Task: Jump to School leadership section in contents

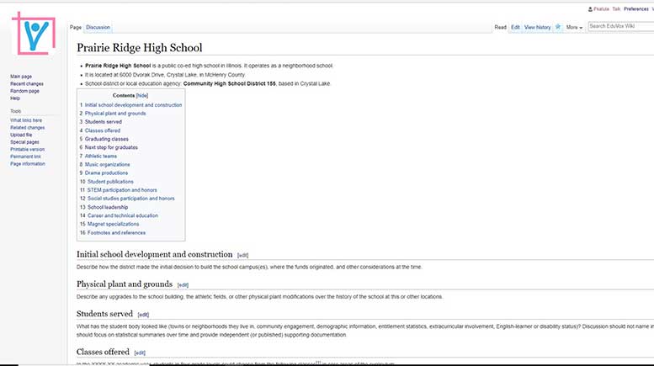Action: [x=106, y=207]
